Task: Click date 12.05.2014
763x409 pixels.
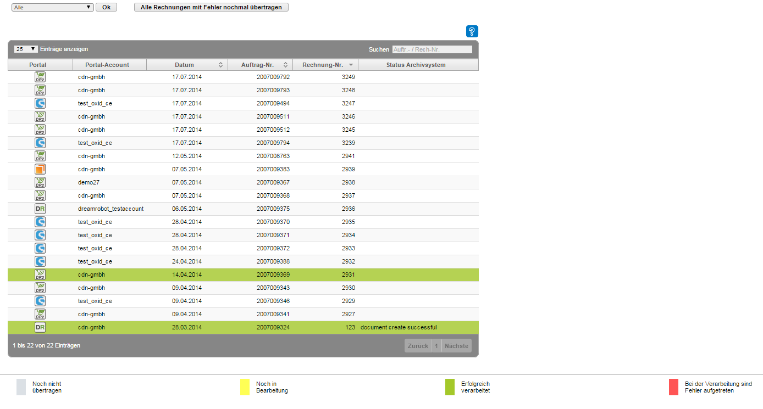Action: click(x=187, y=156)
